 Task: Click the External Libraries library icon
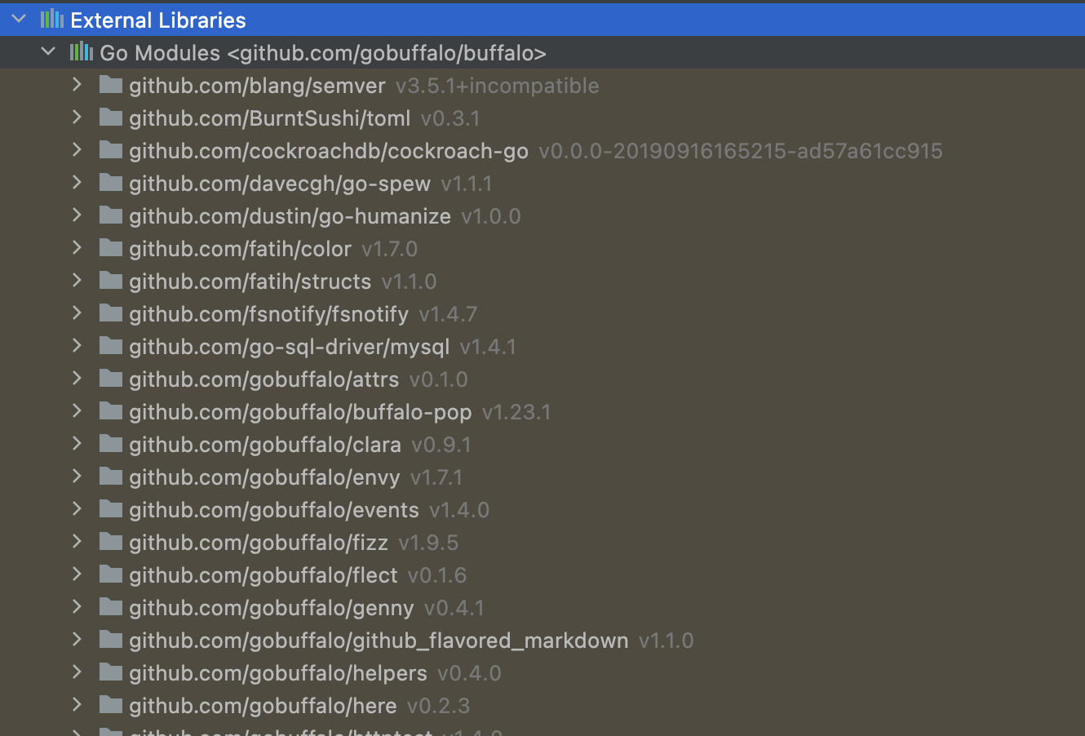[x=51, y=20]
